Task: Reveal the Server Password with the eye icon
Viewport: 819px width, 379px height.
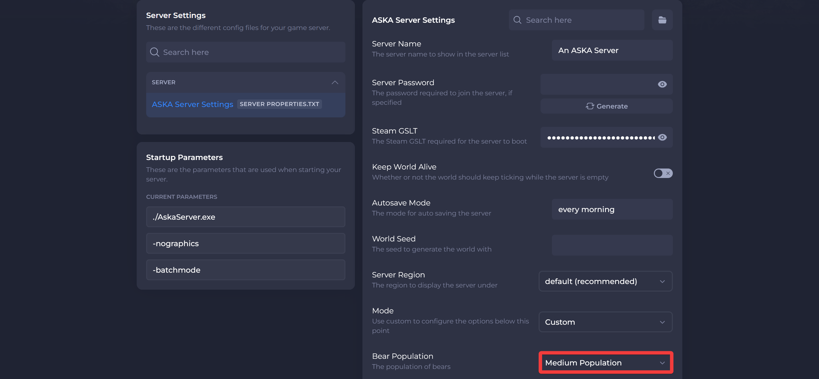Action: coord(662,84)
